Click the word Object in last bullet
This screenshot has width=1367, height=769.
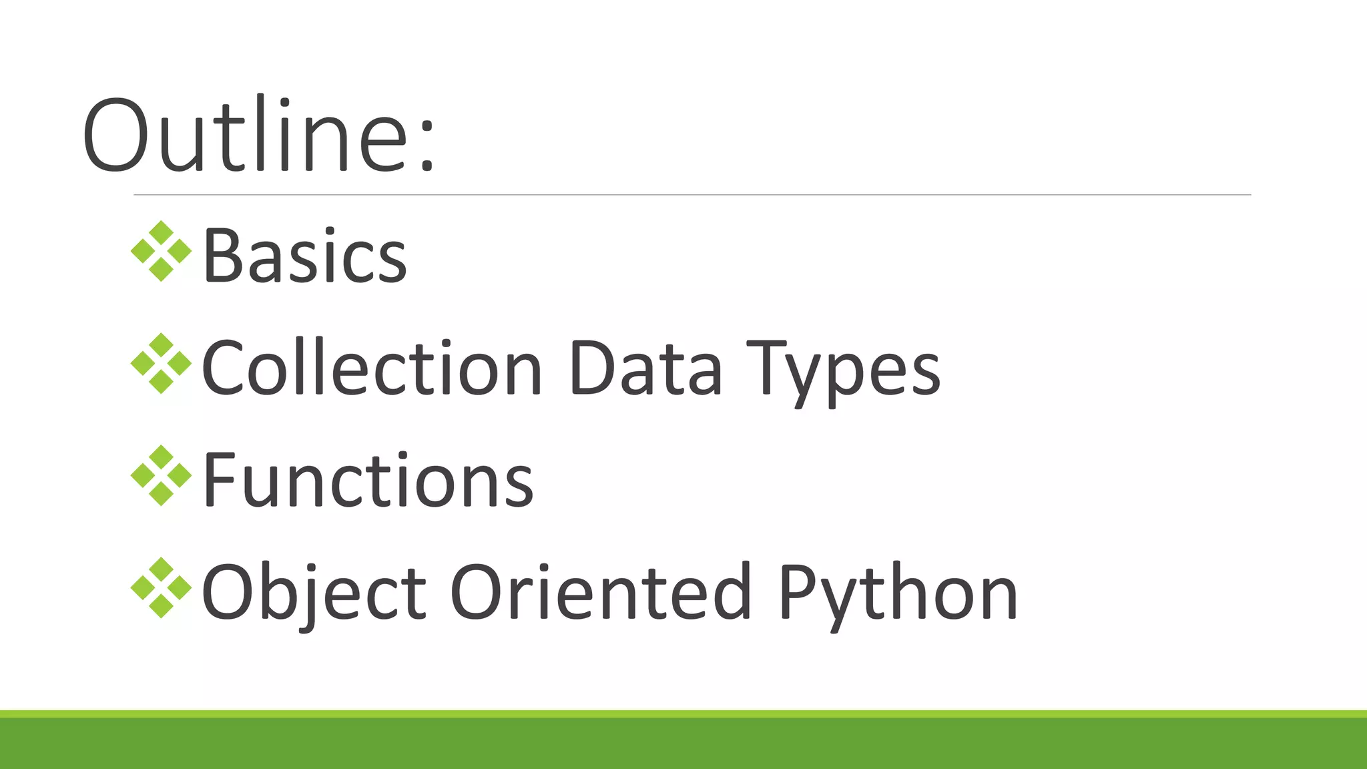[x=314, y=593]
